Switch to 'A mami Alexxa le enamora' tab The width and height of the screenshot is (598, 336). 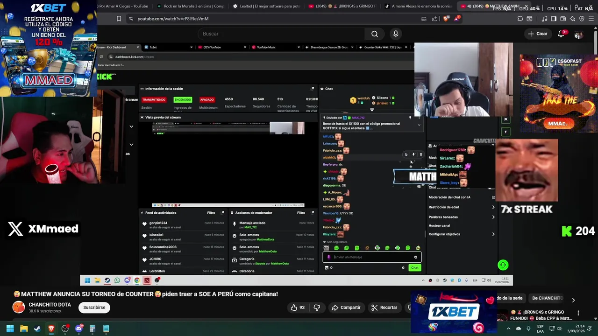(x=418, y=6)
